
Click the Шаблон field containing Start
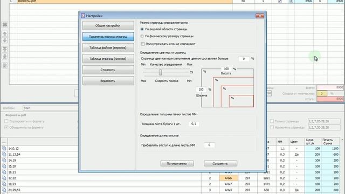(51, 108)
